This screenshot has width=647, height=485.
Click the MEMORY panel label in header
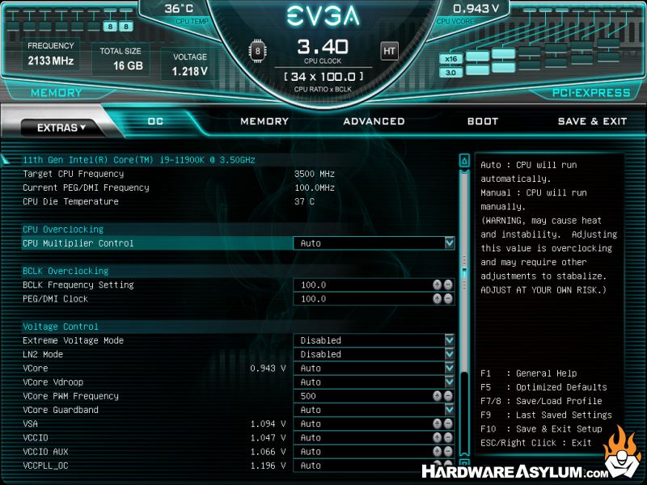56,93
